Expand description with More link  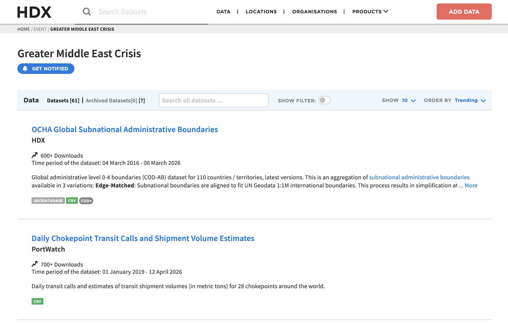pos(471,185)
